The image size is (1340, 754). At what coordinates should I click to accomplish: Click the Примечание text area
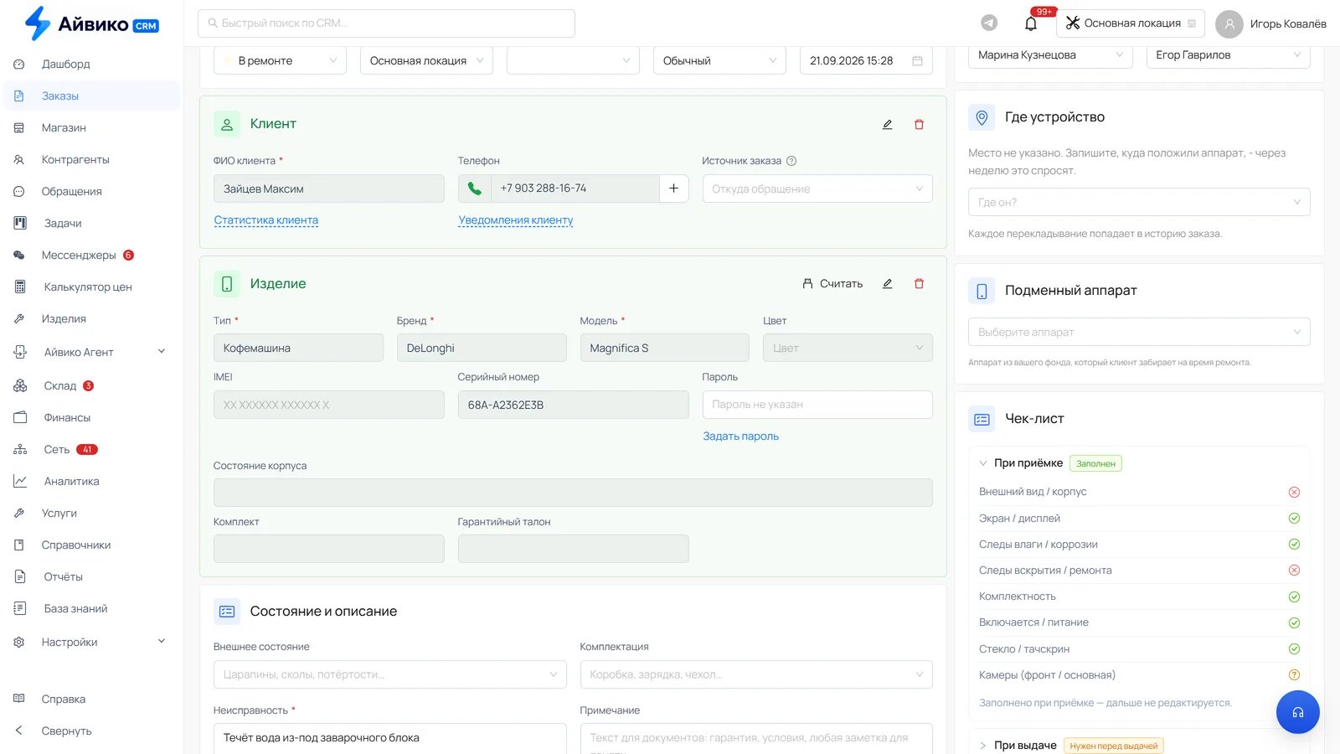[x=756, y=738]
